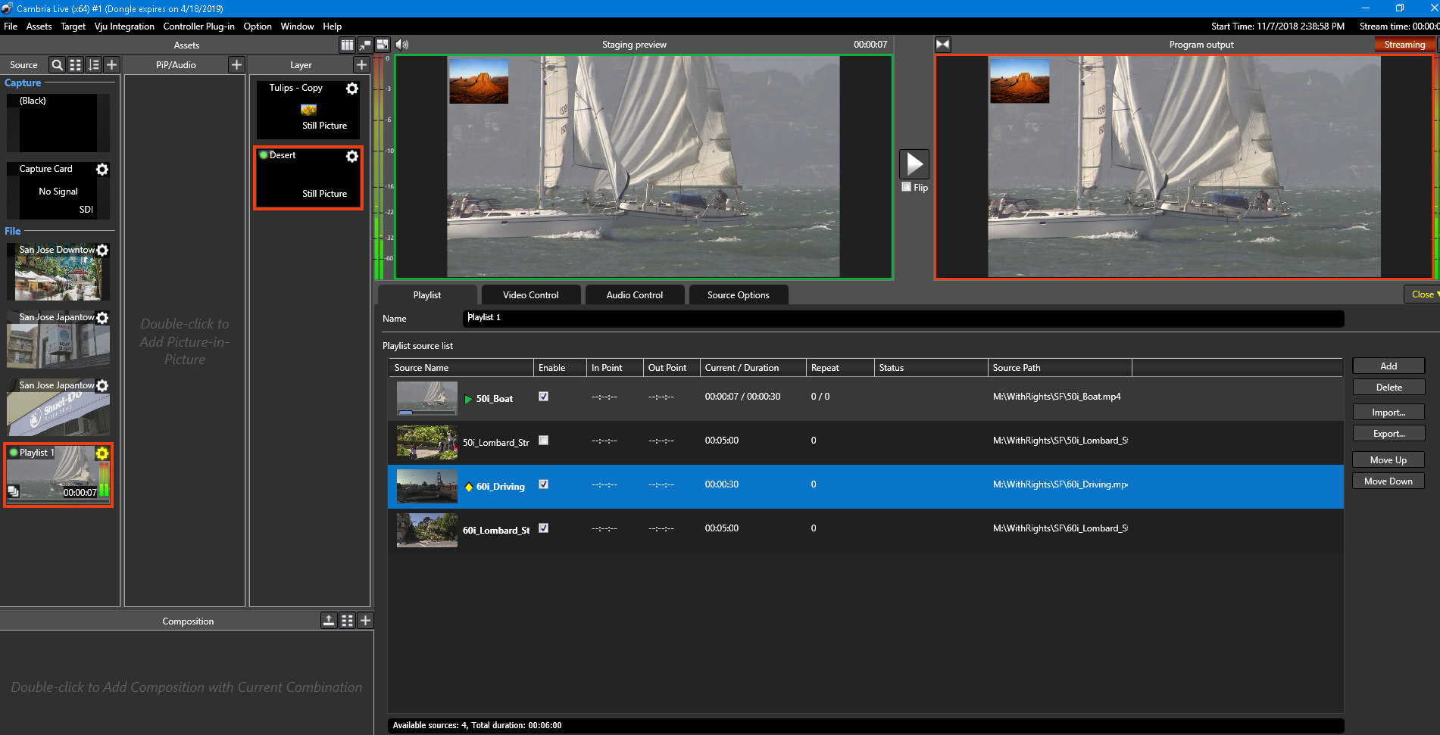Click the Import... button

coord(1388,413)
